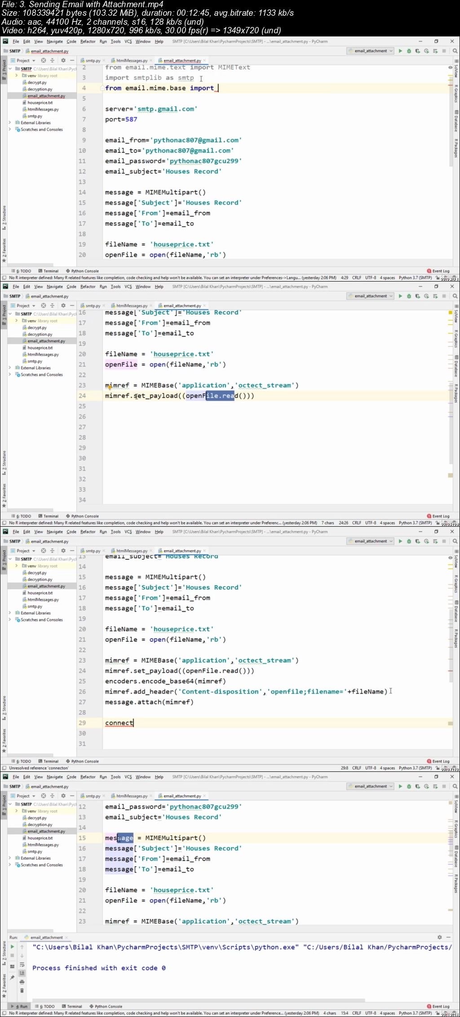Screen dimensions: 460x1017
Task: Select decrypt.py in third frame's project tree
Action: [x=34, y=573]
